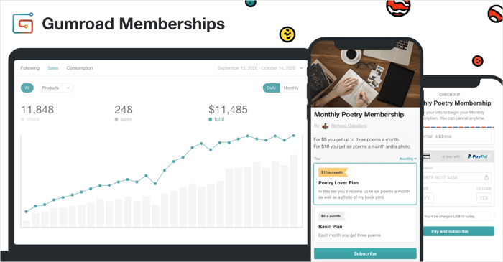Screen dimensions: 503x262
Task: Click Richard Caballero's avatar picture
Action: pos(325,126)
